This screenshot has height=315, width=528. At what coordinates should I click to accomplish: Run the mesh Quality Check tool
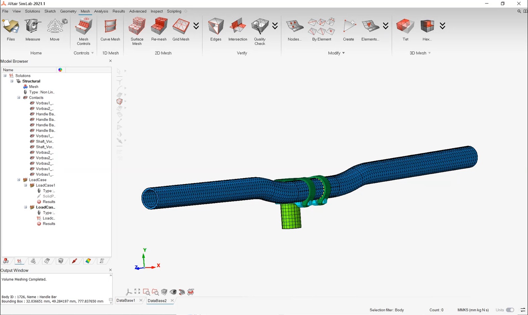coord(260,27)
